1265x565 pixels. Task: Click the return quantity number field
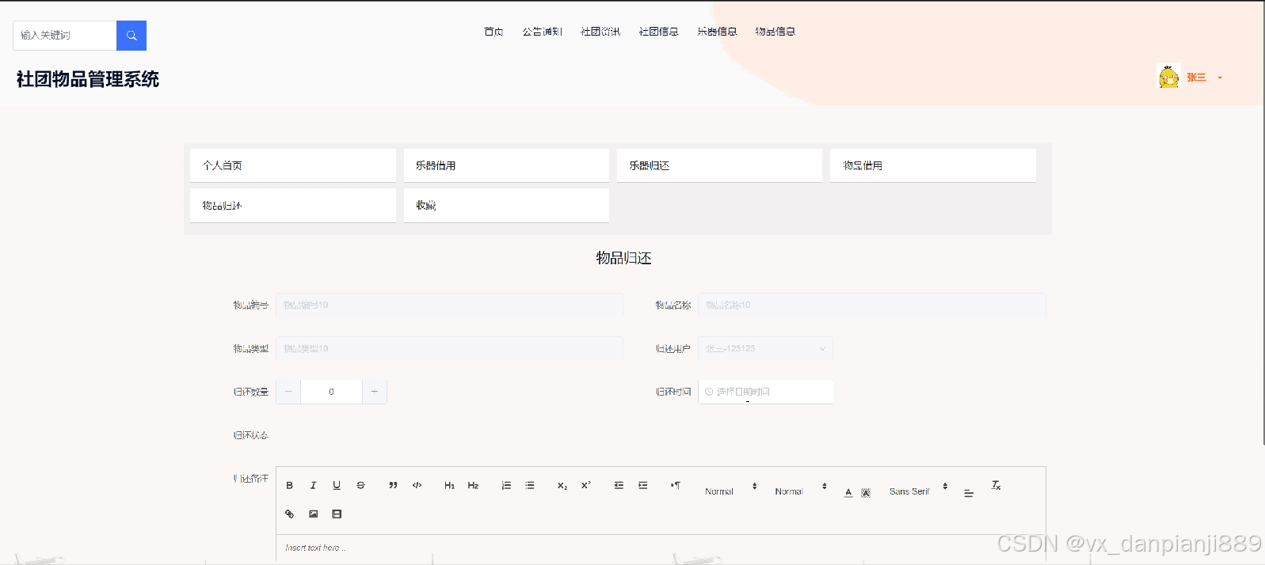coord(331,392)
